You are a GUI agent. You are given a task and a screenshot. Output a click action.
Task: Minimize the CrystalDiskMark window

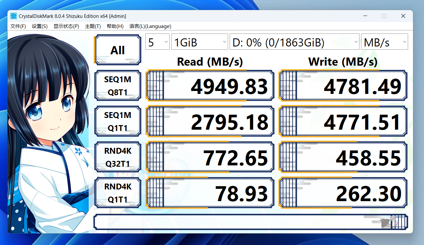[365, 16]
